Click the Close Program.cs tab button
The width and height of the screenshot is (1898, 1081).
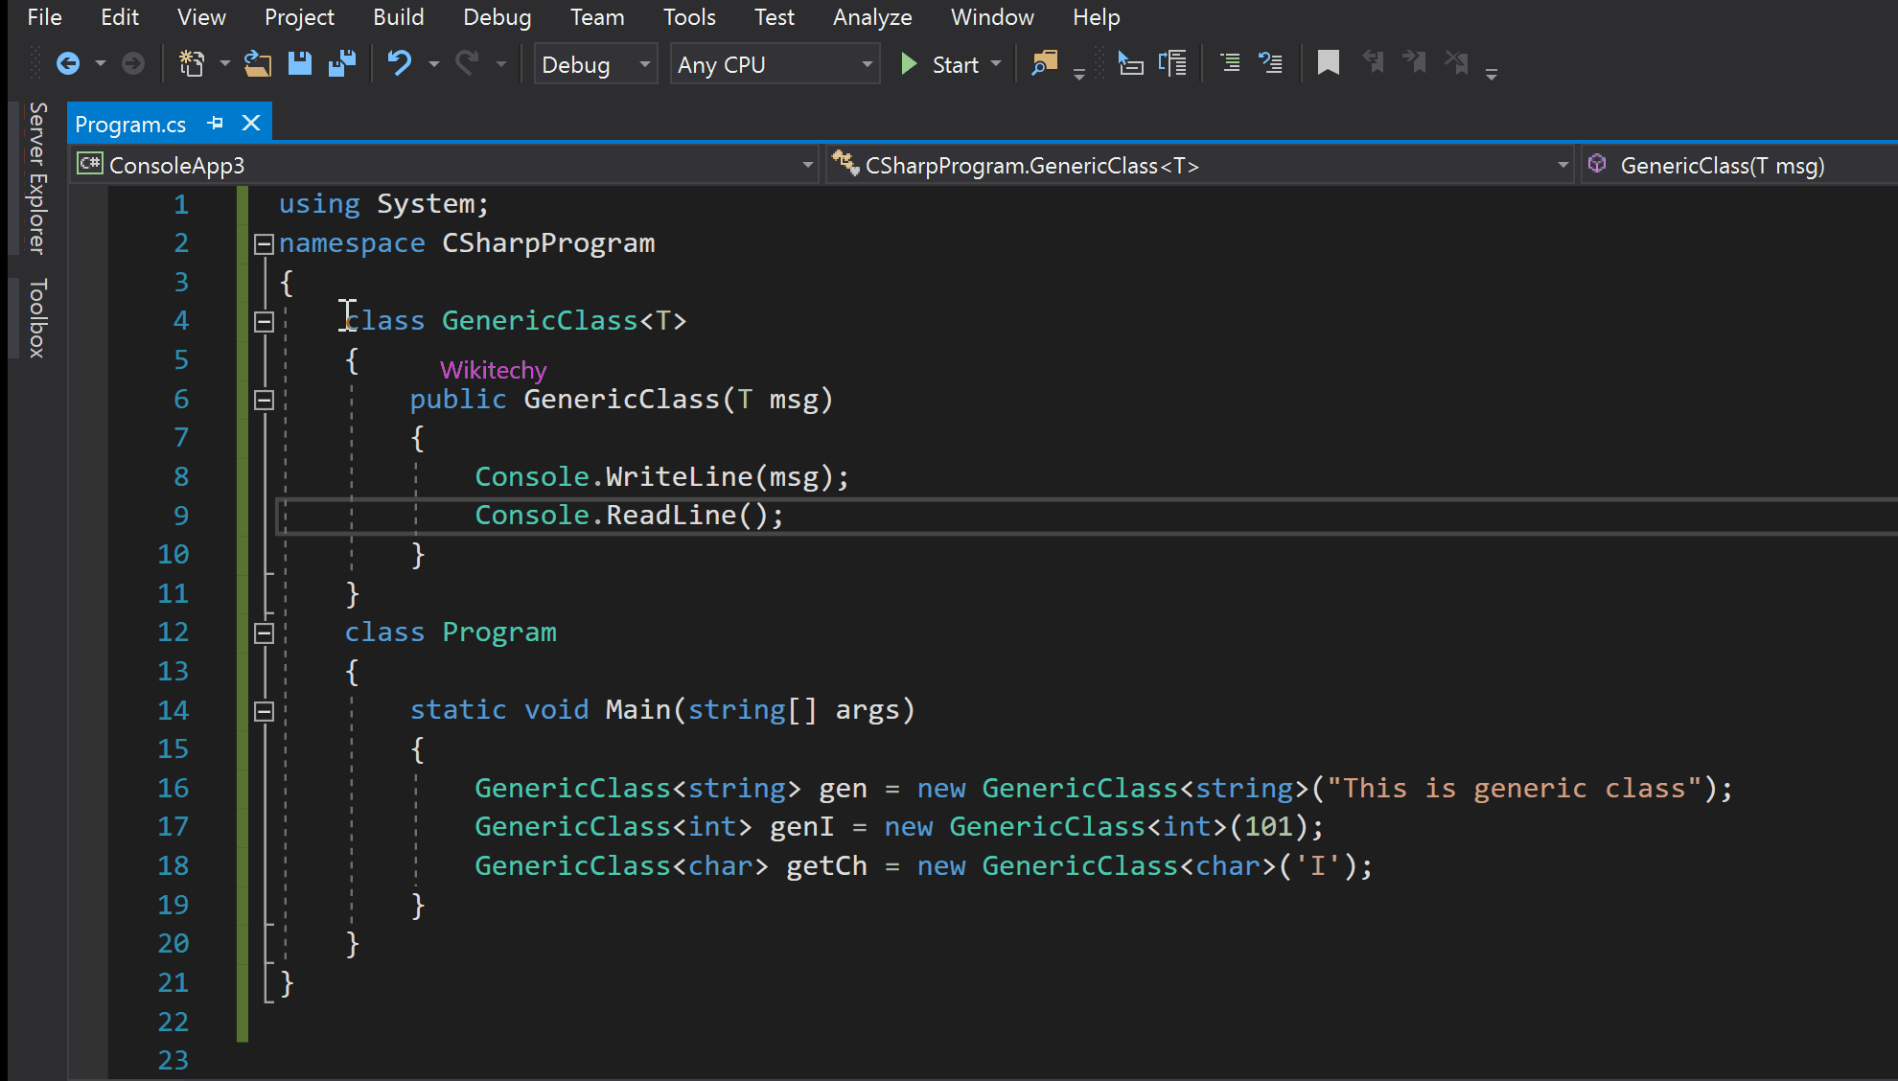tap(253, 124)
